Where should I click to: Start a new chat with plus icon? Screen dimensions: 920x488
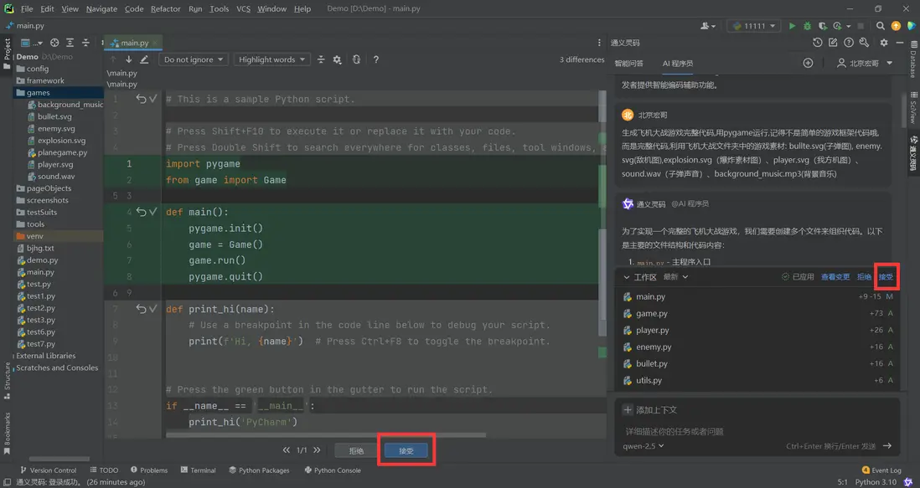click(808, 64)
